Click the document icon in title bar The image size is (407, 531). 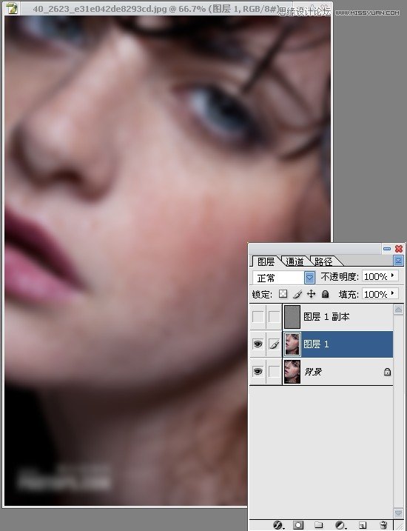[12, 8]
